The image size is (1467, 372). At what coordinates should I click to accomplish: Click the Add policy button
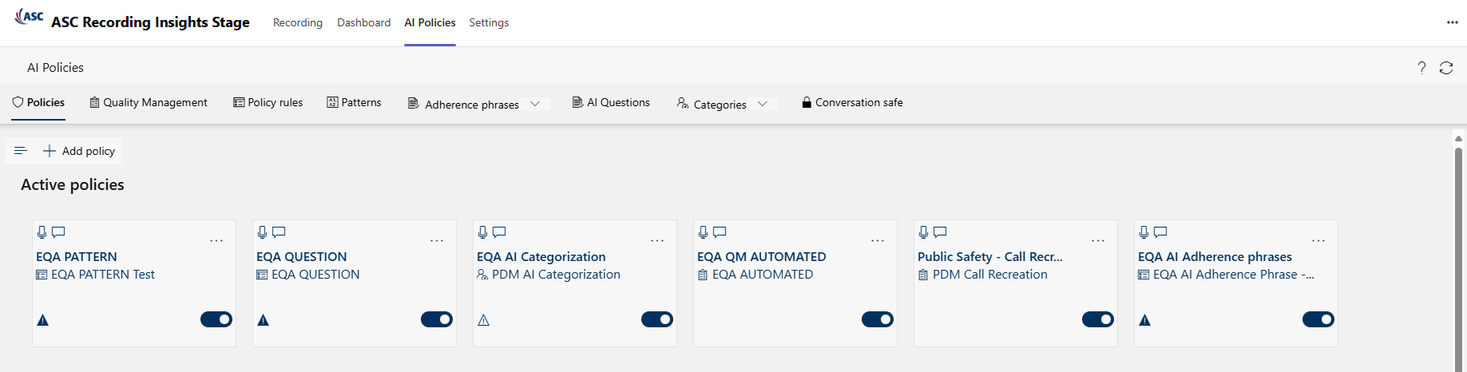point(79,151)
